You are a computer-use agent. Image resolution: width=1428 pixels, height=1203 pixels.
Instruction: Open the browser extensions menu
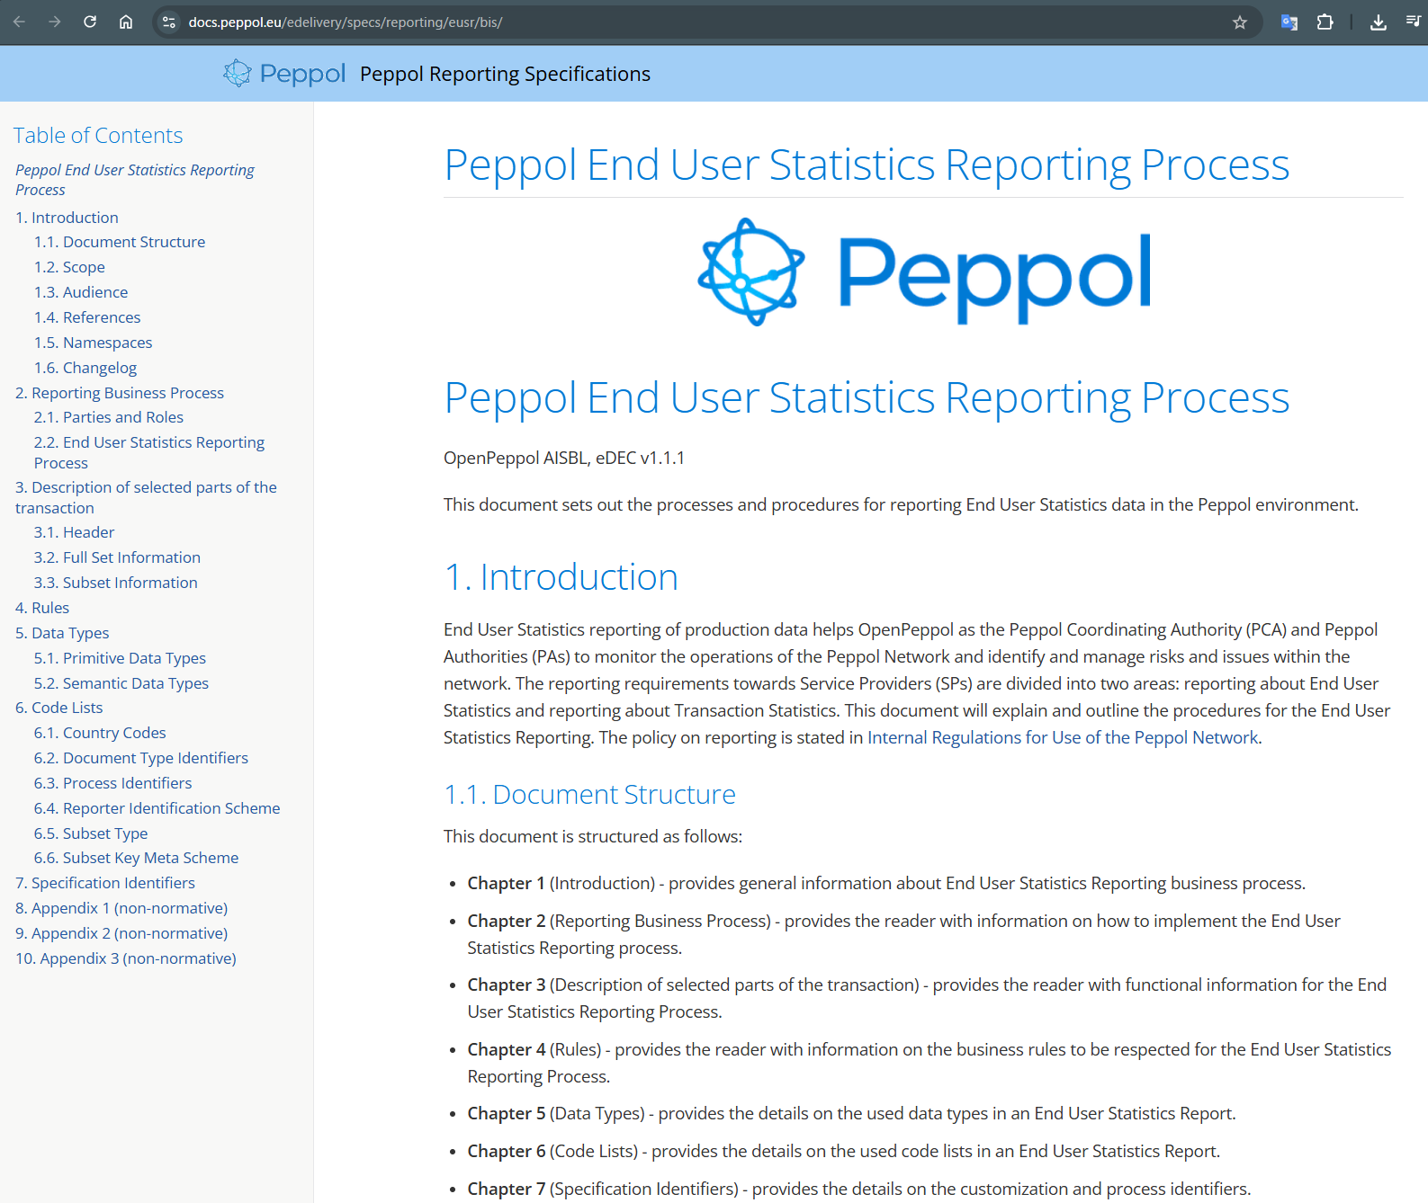point(1325,22)
